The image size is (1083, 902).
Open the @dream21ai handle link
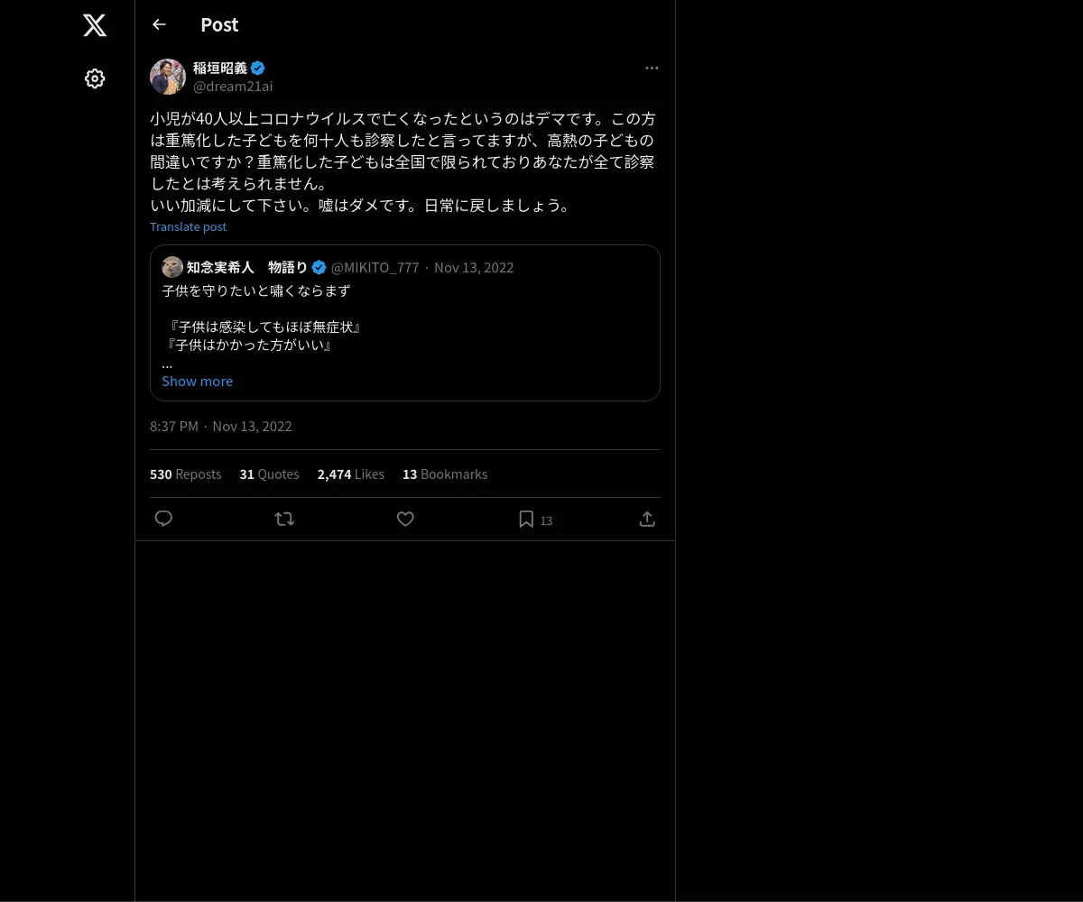tap(233, 86)
